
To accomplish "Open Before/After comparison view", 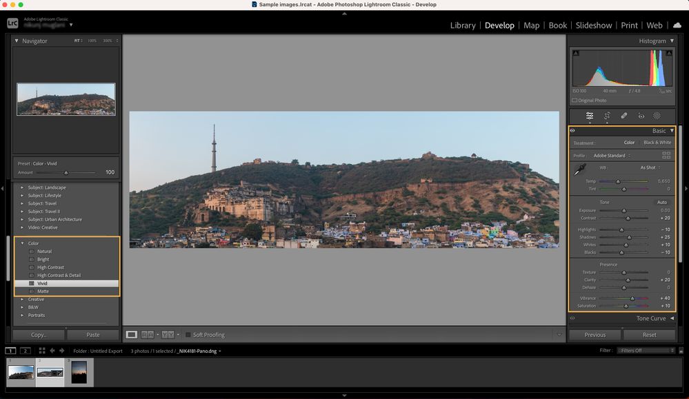I will [146, 334].
